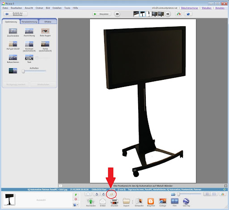Select first filmstrip thumbnail at top
The image size is (229, 210).
click(136, 14)
